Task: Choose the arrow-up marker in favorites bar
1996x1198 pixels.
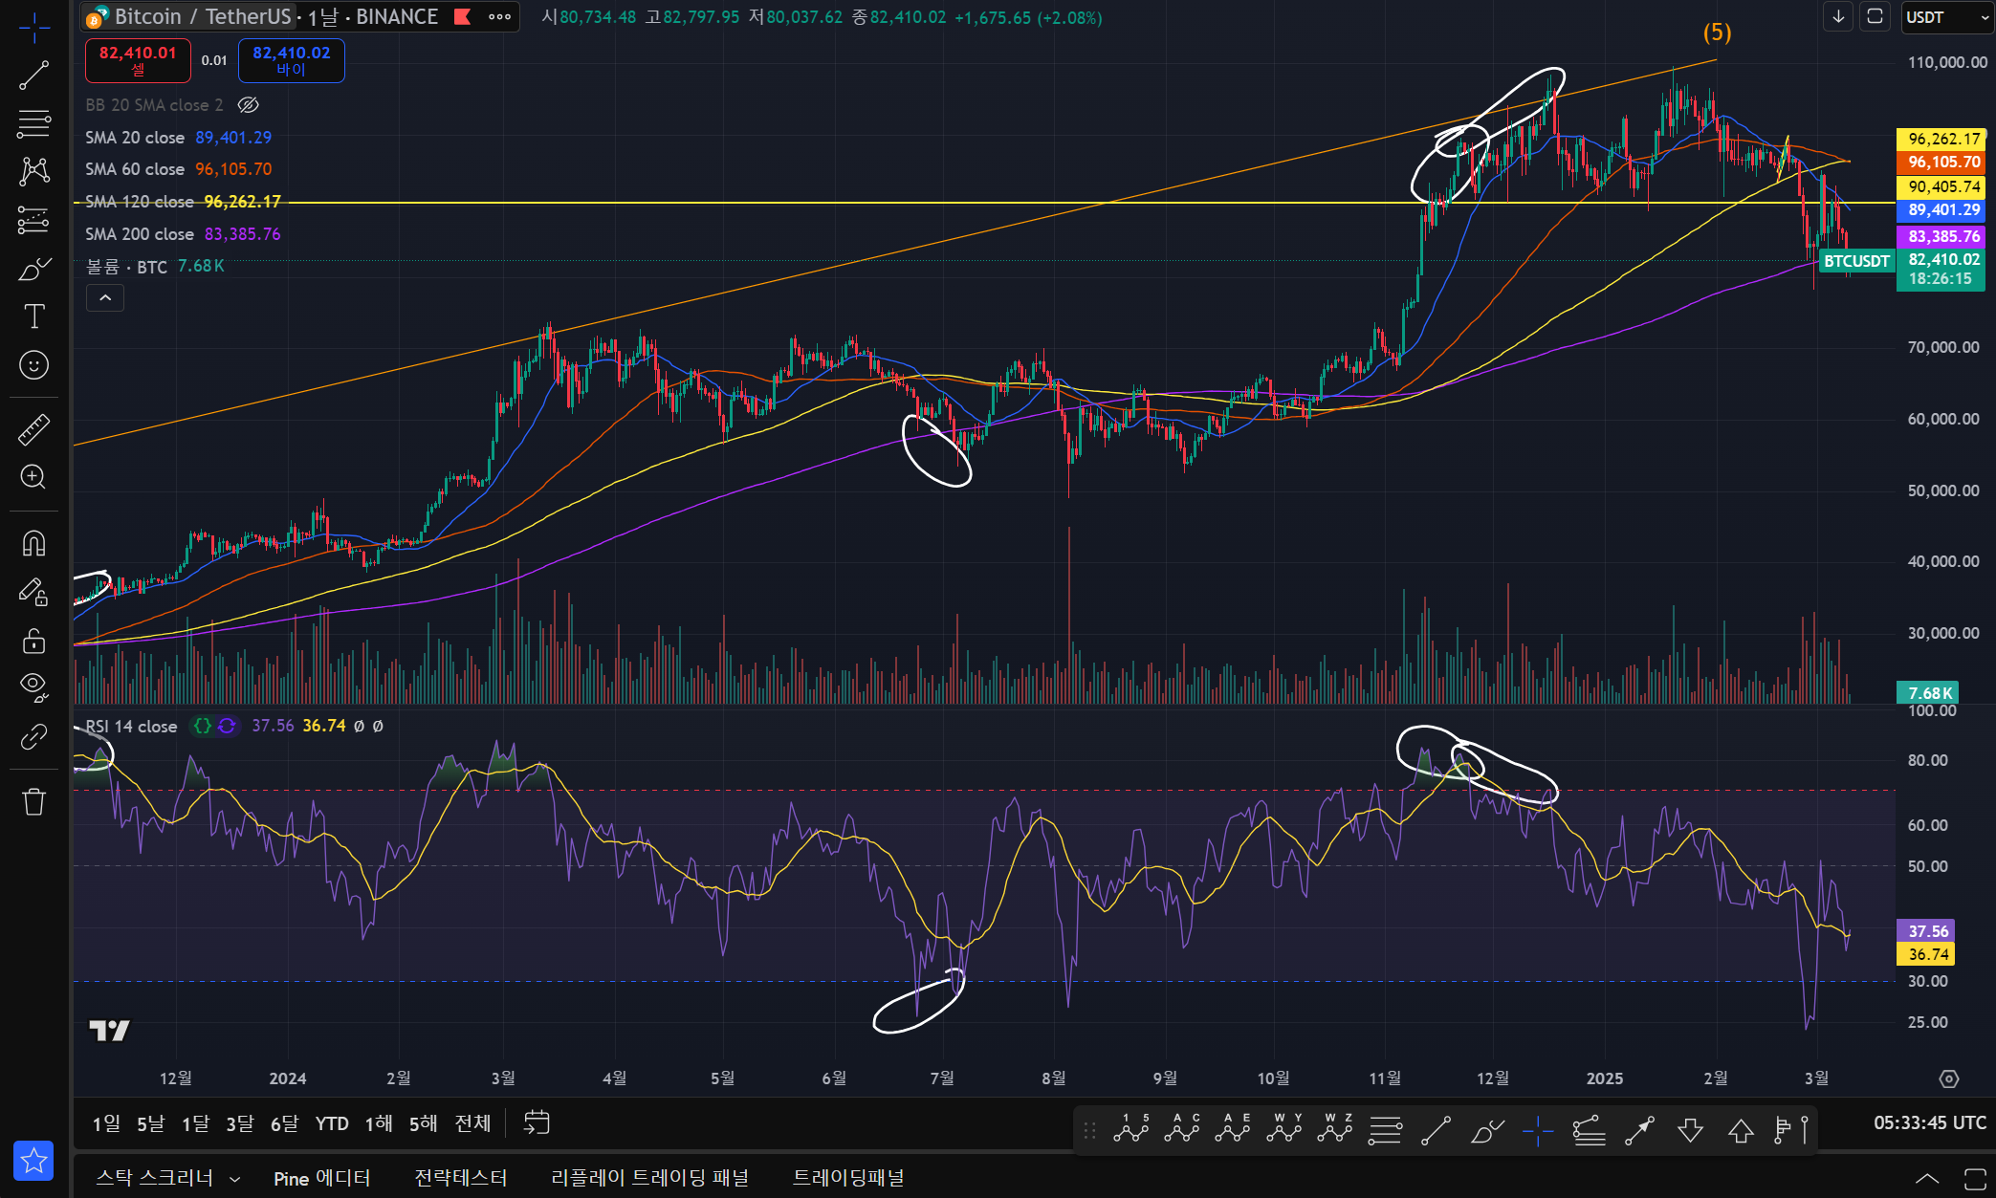Action: (x=1741, y=1131)
